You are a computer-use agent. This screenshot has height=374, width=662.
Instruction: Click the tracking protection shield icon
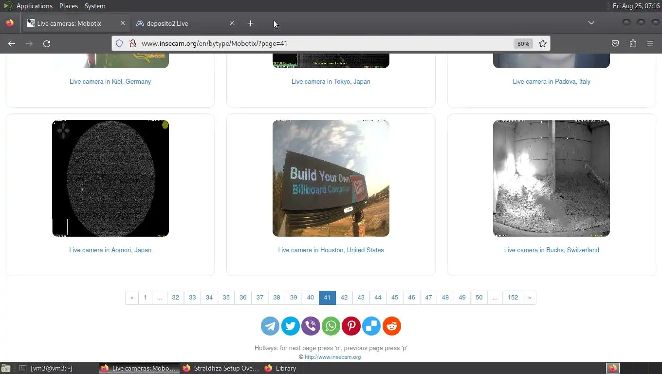point(119,43)
